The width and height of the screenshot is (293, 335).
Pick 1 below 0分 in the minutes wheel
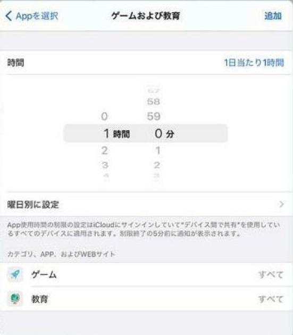point(158,151)
